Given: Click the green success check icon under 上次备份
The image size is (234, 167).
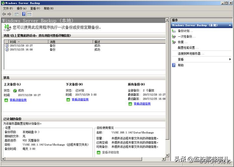Looking at the screenshot, I should (x=15, y=90).
